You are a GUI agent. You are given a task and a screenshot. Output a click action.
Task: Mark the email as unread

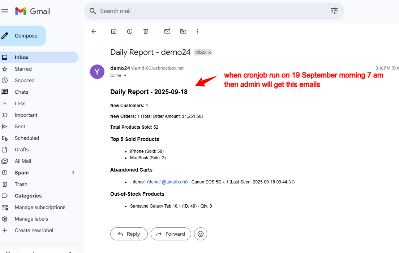(167, 31)
